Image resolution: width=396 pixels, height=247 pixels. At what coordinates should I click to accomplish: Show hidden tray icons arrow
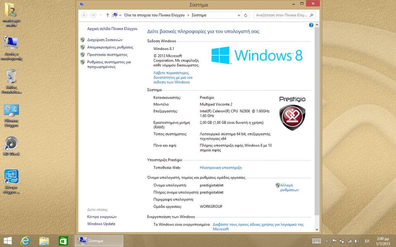pos(327,241)
